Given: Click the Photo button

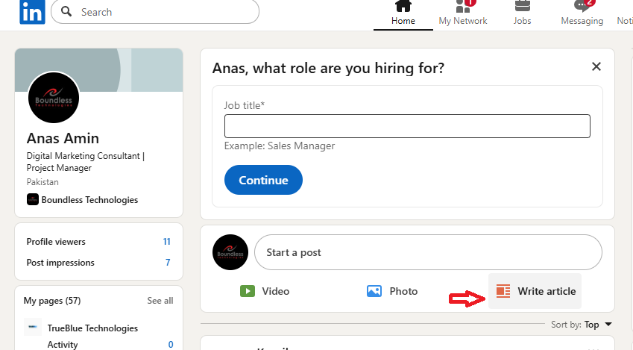Looking at the screenshot, I should click(x=392, y=291).
